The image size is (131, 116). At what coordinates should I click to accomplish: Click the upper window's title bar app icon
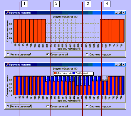[x=7, y=13]
